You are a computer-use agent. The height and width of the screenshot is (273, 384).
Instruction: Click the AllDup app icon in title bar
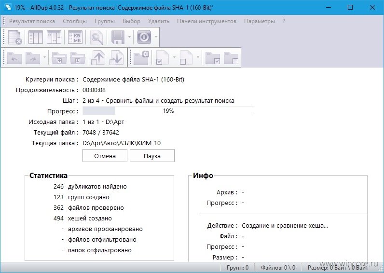[x=8, y=7]
